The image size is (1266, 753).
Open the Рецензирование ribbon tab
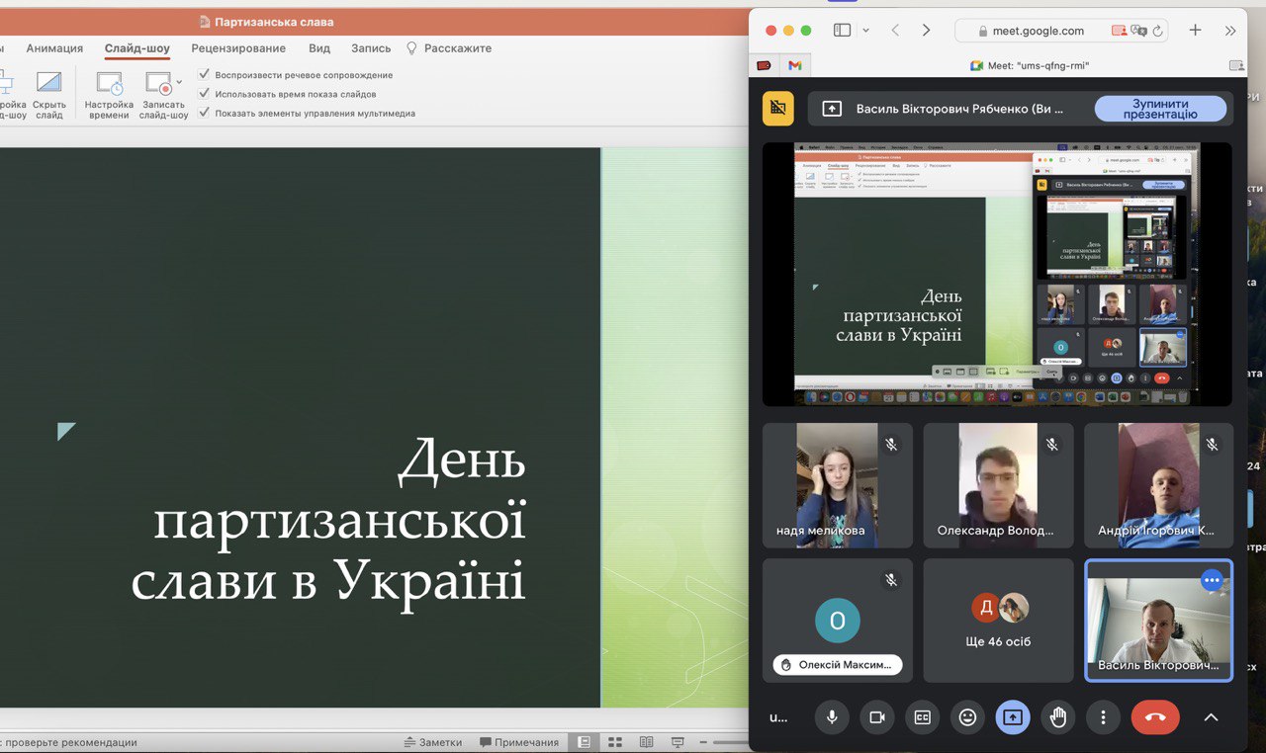(x=238, y=48)
